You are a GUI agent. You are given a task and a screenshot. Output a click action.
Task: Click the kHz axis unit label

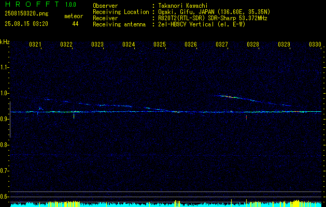(x=5, y=42)
